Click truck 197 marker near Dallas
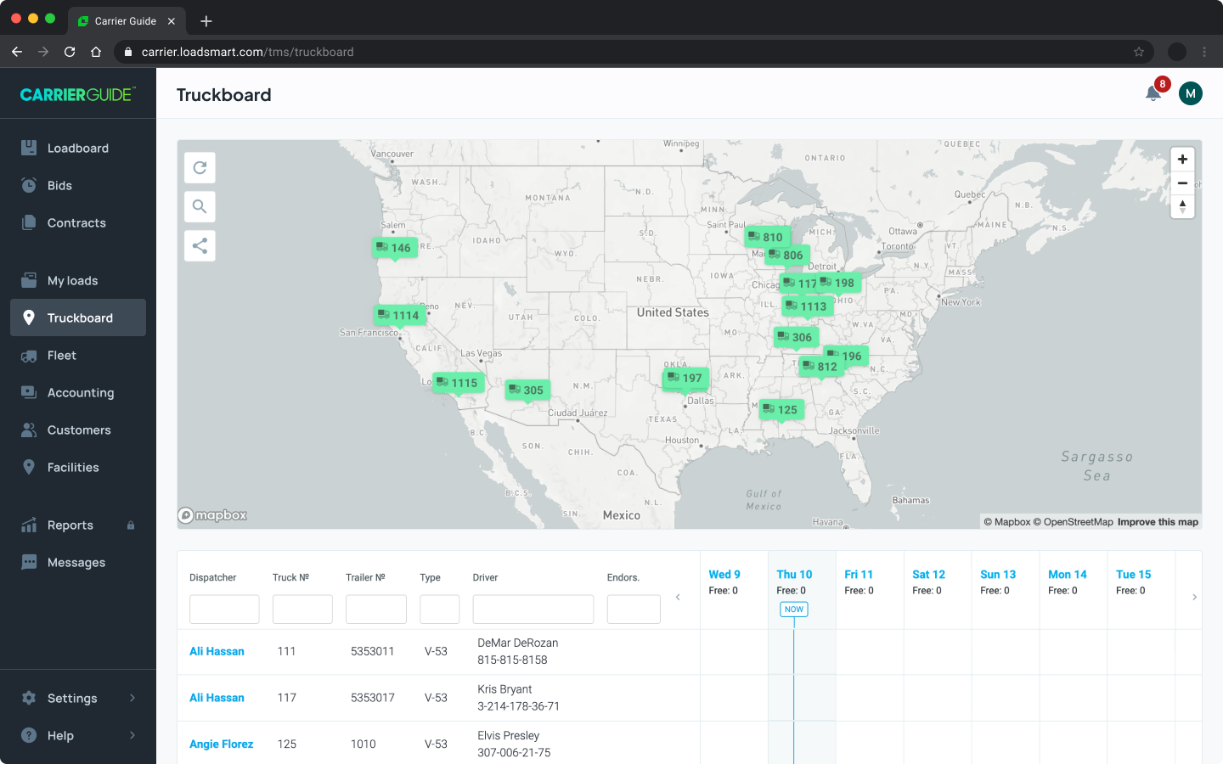The height and width of the screenshot is (764, 1223). pyautogui.click(x=685, y=379)
